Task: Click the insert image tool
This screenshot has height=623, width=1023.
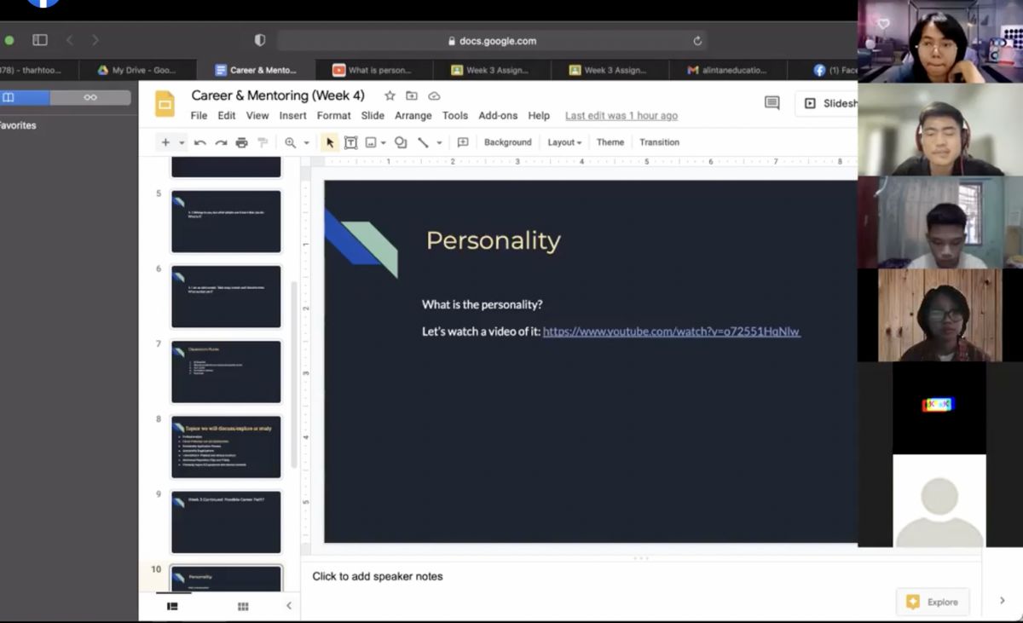Action: pos(371,142)
